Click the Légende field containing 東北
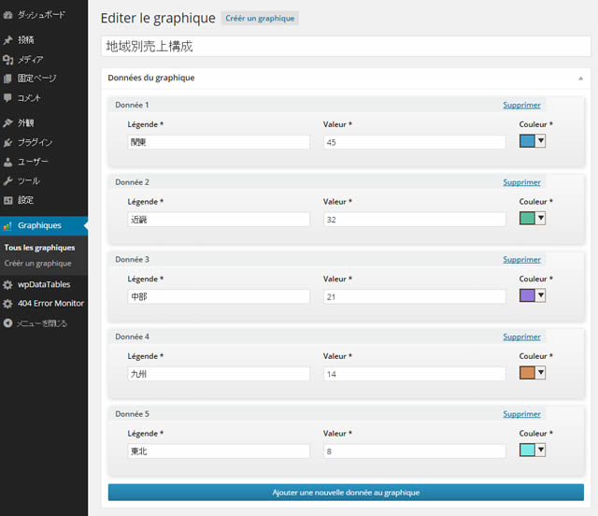598x516 pixels. pyautogui.click(x=219, y=451)
